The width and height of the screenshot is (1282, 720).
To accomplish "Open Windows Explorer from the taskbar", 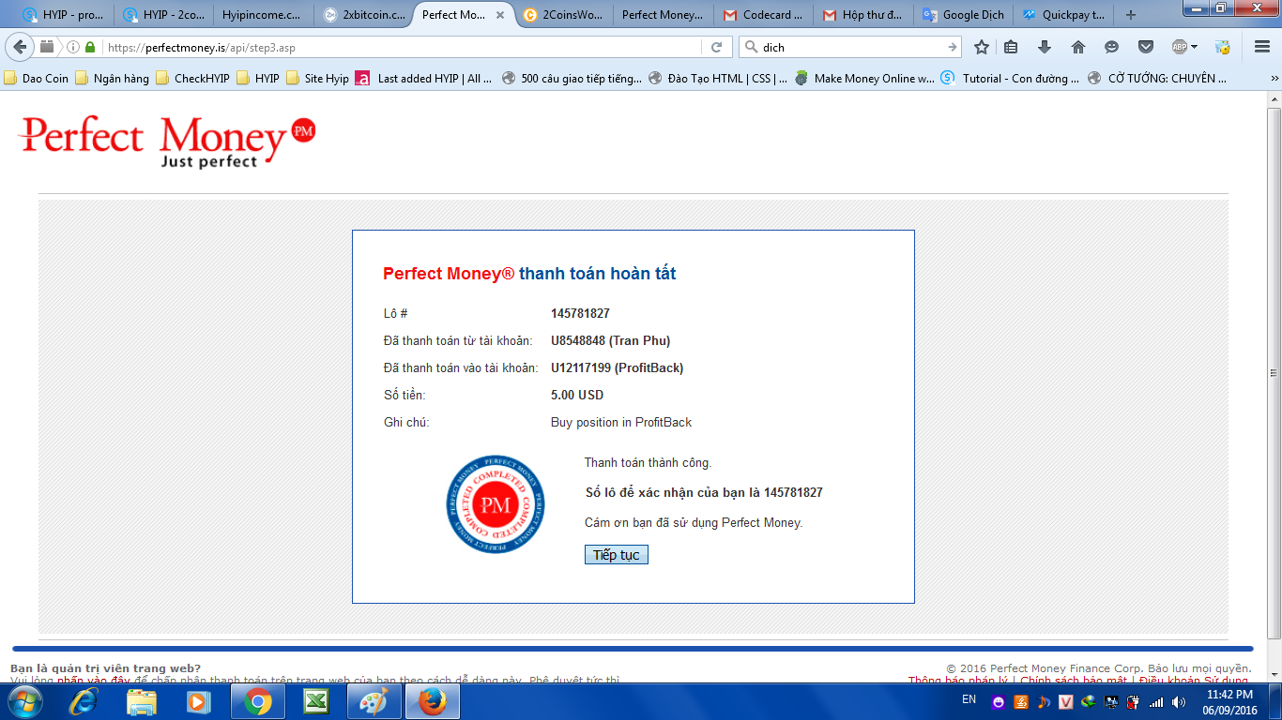I will point(142,701).
